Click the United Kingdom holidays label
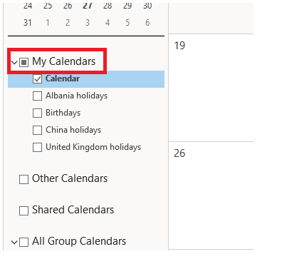Screen dimensions: 282x259 click(93, 147)
